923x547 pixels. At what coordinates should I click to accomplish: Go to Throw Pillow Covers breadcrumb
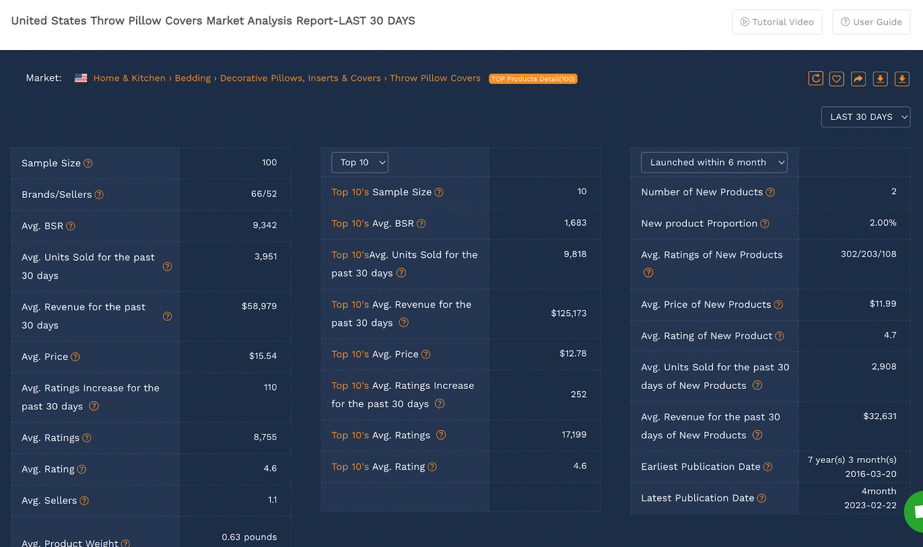point(435,78)
